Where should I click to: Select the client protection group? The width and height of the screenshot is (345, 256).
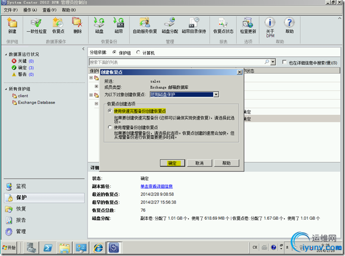tap(20, 96)
